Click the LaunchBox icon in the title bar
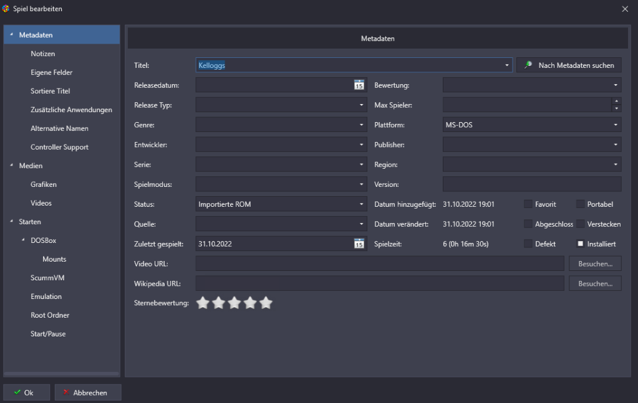This screenshot has width=638, height=403. point(6,9)
